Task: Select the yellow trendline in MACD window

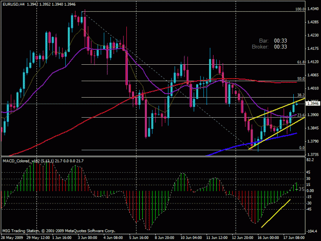Action: [x=276, y=213]
